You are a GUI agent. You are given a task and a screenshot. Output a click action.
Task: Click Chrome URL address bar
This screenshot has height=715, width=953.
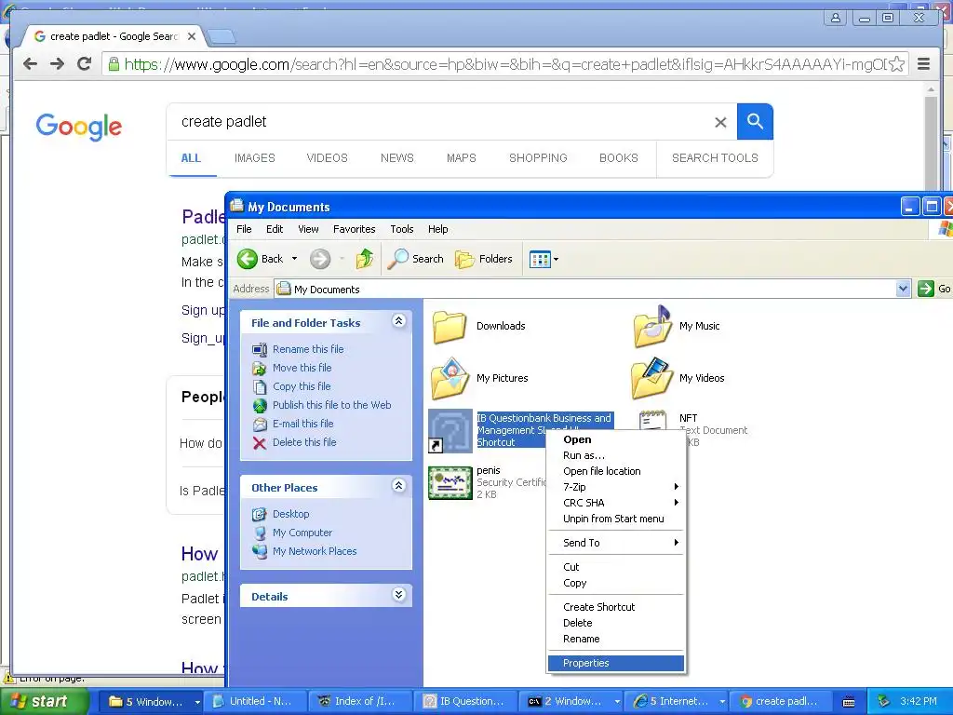click(x=504, y=64)
